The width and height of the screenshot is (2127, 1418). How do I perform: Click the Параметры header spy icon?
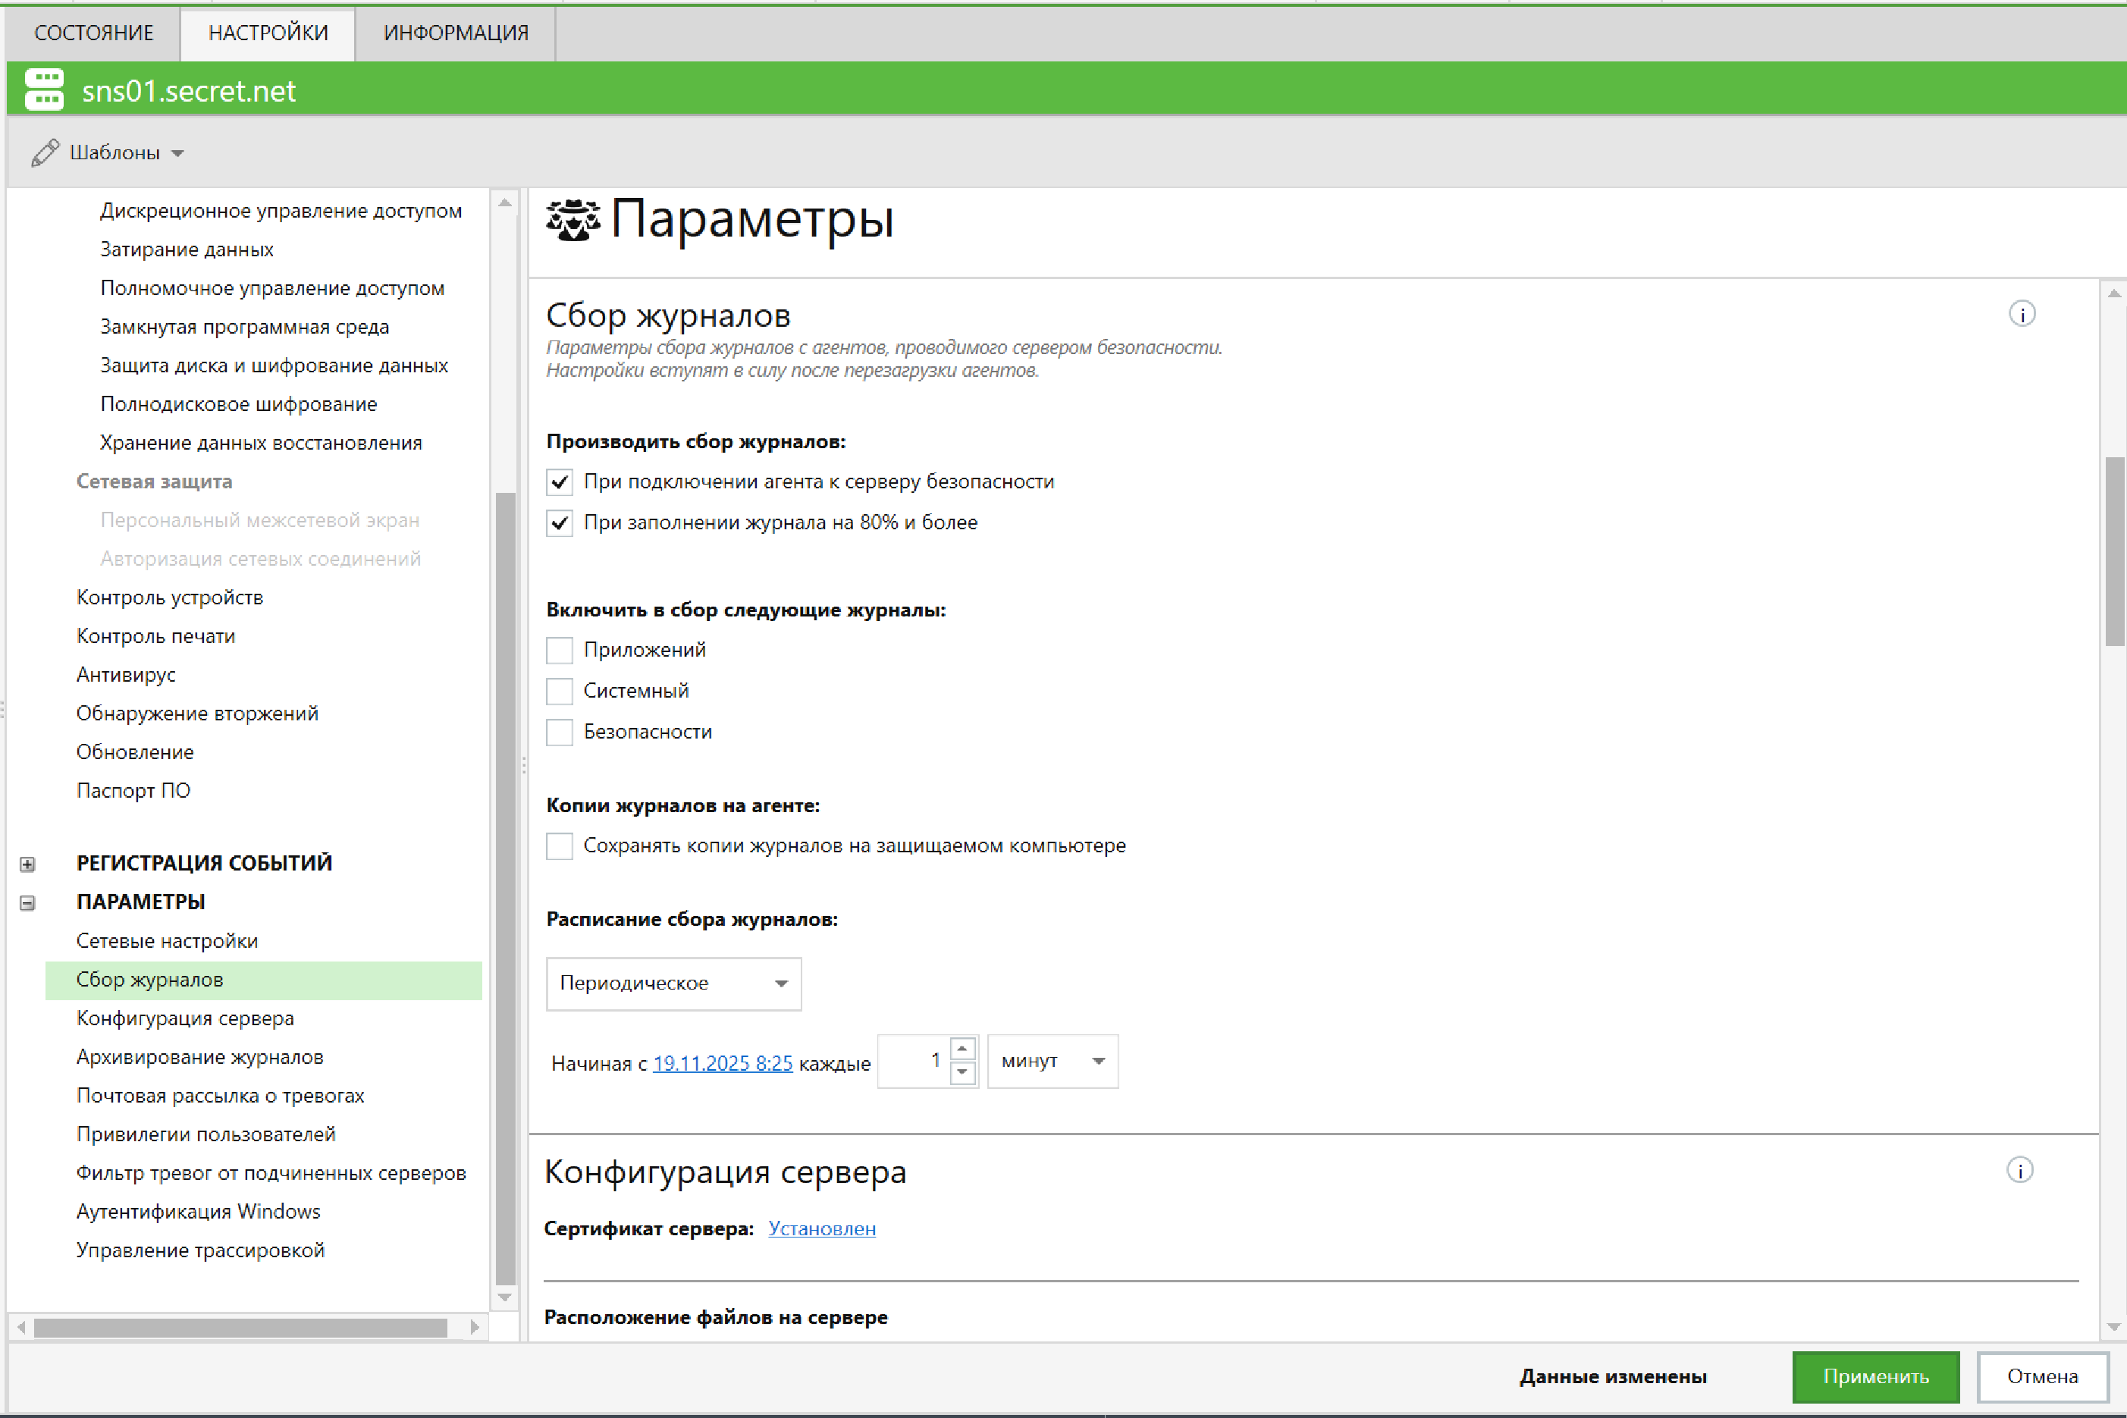[x=573, y=220]
